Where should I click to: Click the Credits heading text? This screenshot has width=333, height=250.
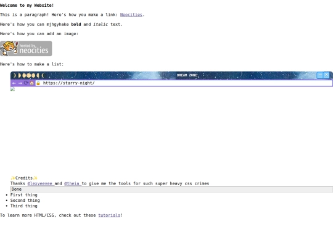[24, 178]
